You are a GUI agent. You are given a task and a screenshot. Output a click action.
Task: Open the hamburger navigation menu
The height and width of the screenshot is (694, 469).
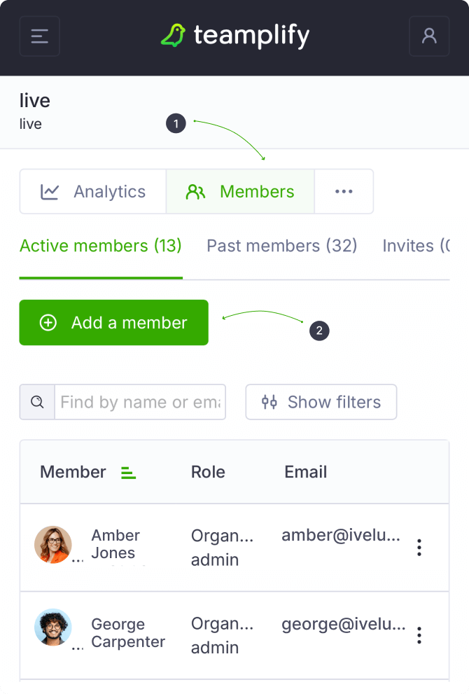(x=39, y=36)
